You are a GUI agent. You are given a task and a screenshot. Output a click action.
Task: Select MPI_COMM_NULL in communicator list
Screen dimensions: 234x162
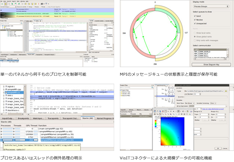click(x=201, y=56)
